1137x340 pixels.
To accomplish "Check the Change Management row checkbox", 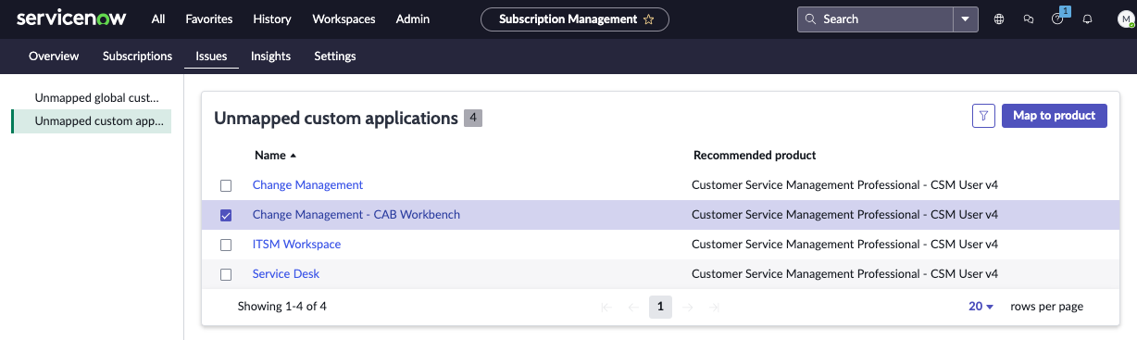I will pyautogui.click(x=226, y=185).
